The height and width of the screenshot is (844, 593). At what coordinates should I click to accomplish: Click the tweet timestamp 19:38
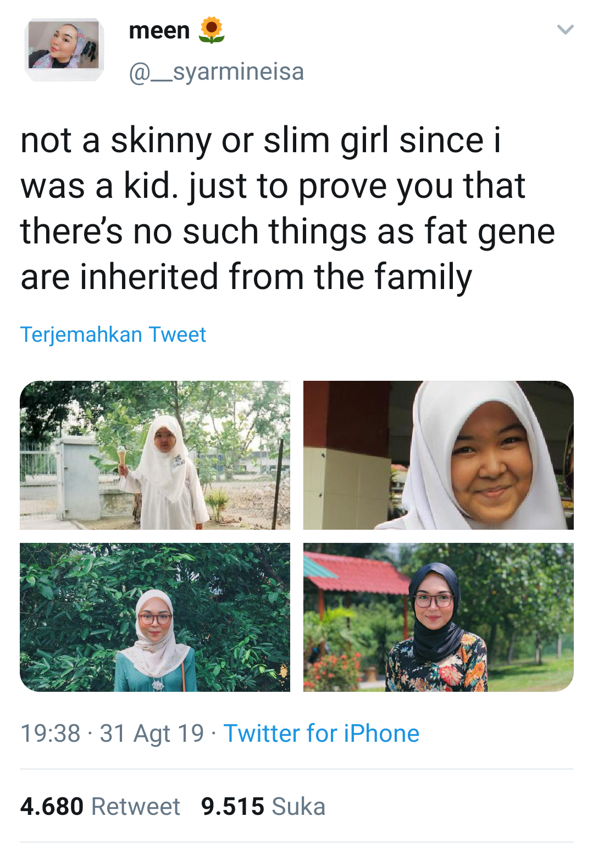(x=51, y=734)
